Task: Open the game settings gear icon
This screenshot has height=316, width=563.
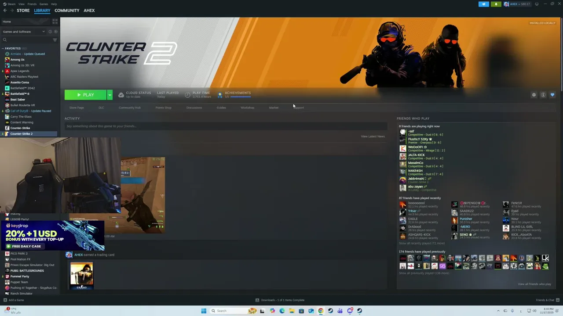Action: (534, 95)
